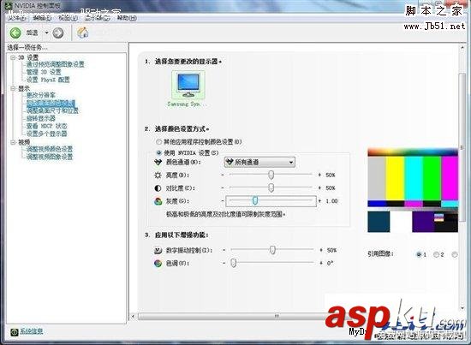Click the gamma icon beside 灰度
The image size is (471, 345).
158,201
